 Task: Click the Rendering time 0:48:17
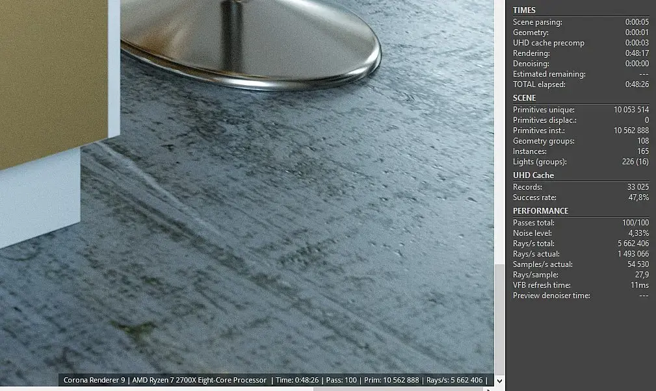tap(636, 53)
